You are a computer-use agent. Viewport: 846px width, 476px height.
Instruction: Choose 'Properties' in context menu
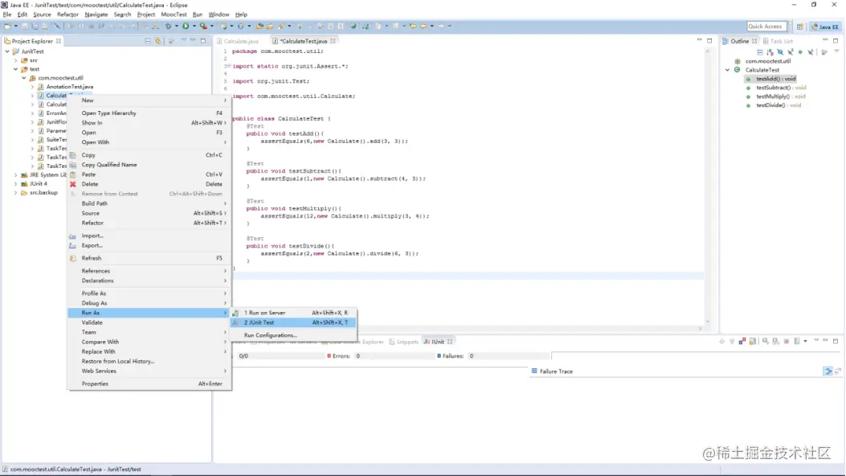[x=149, y=384]
